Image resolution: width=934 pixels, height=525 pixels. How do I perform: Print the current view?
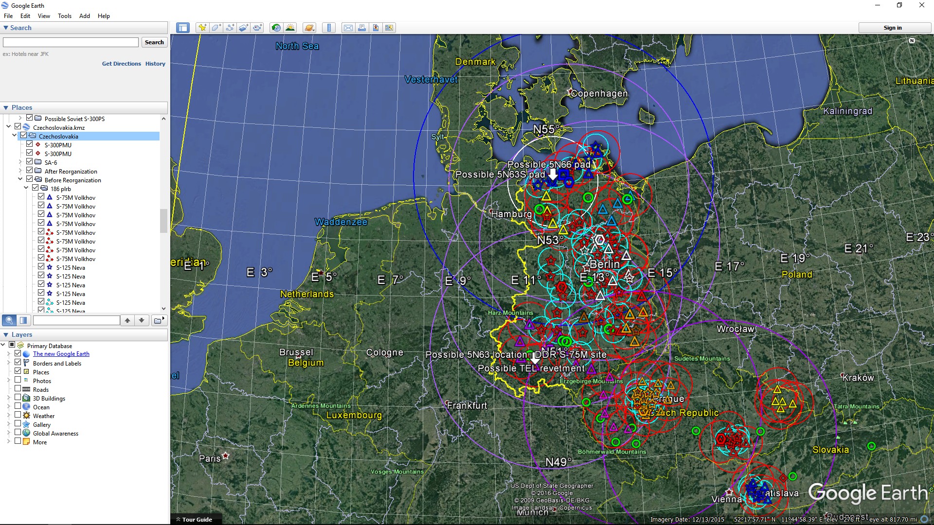point(362,28)
